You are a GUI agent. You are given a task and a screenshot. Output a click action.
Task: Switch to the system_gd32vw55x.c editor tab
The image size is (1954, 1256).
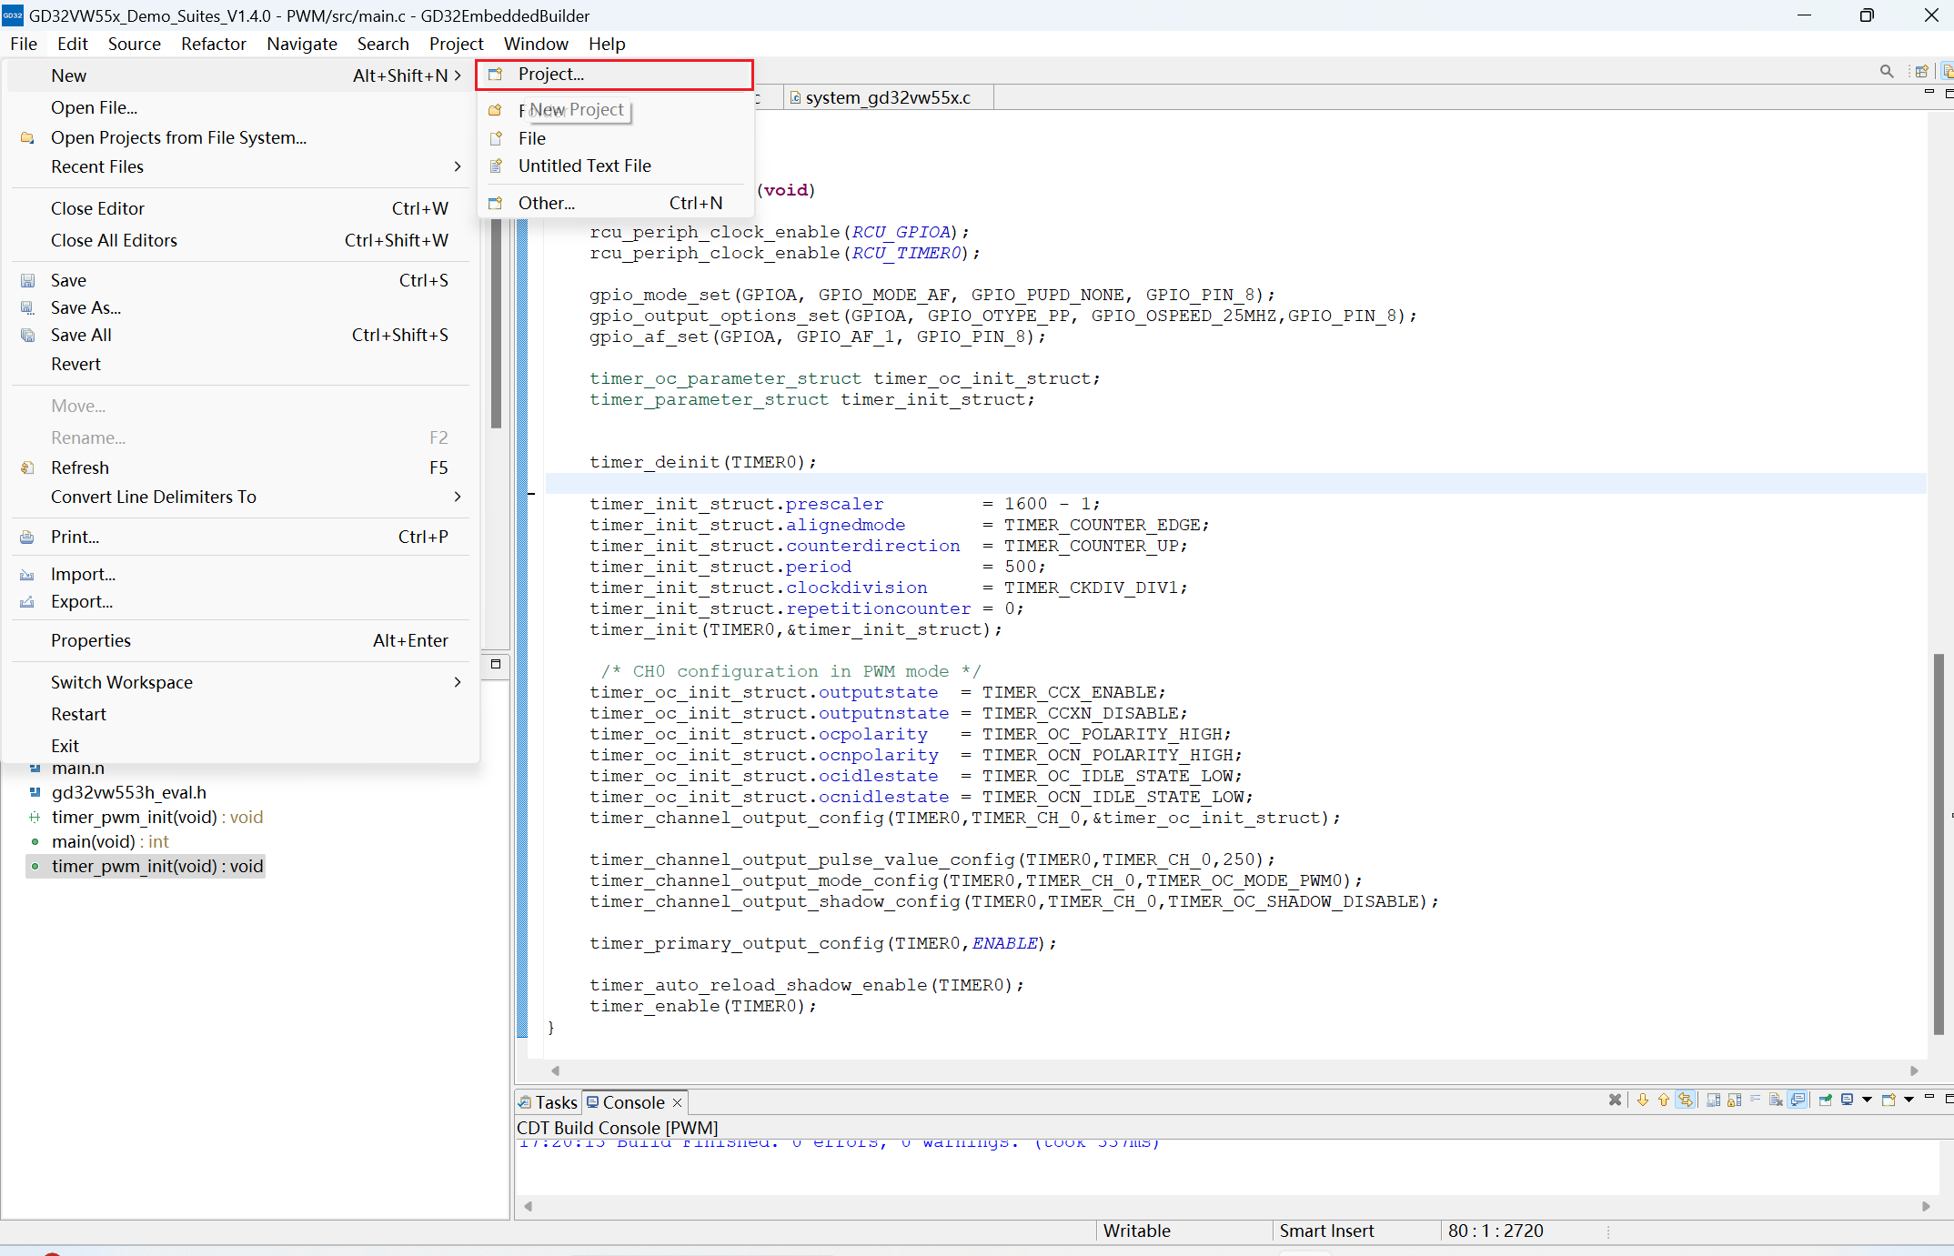pos(888,97)
